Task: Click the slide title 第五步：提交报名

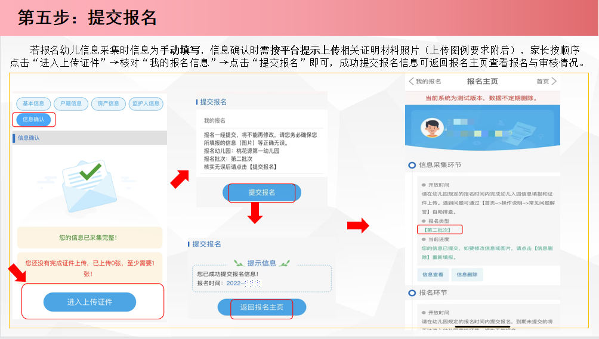Action: 87,17
